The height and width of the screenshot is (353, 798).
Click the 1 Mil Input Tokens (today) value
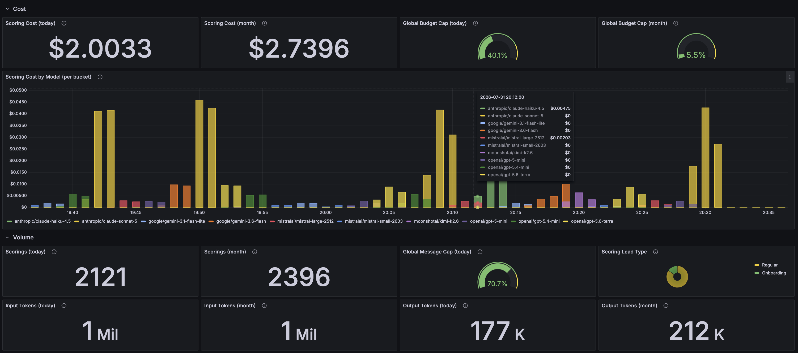(x=100, y=331)
